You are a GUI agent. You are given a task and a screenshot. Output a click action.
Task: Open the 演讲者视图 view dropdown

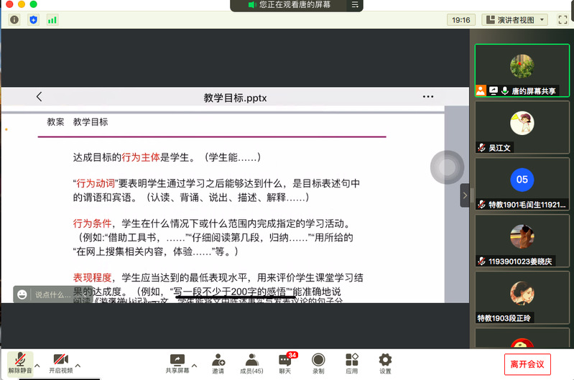[x=514, y=20]
